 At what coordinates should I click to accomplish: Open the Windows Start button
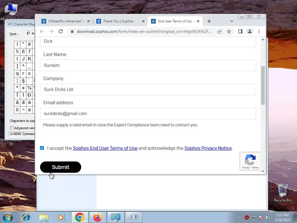[x=8, y=217]
